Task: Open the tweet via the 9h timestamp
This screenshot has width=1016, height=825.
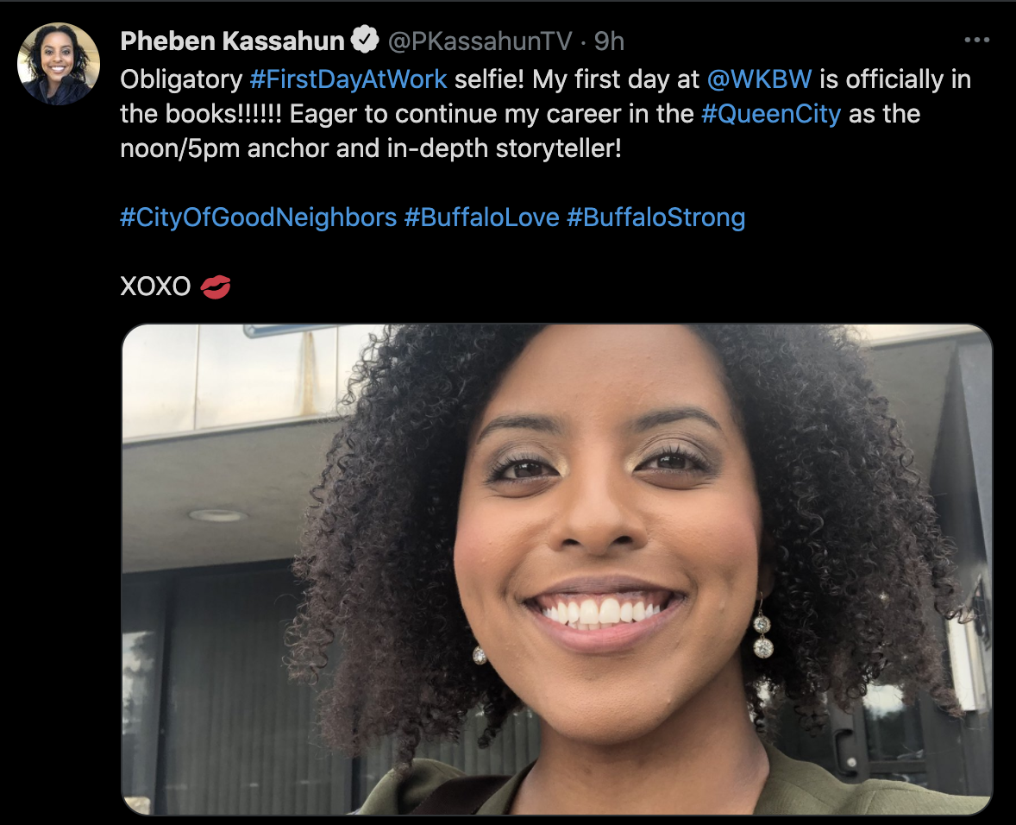Action: (609, 41)
